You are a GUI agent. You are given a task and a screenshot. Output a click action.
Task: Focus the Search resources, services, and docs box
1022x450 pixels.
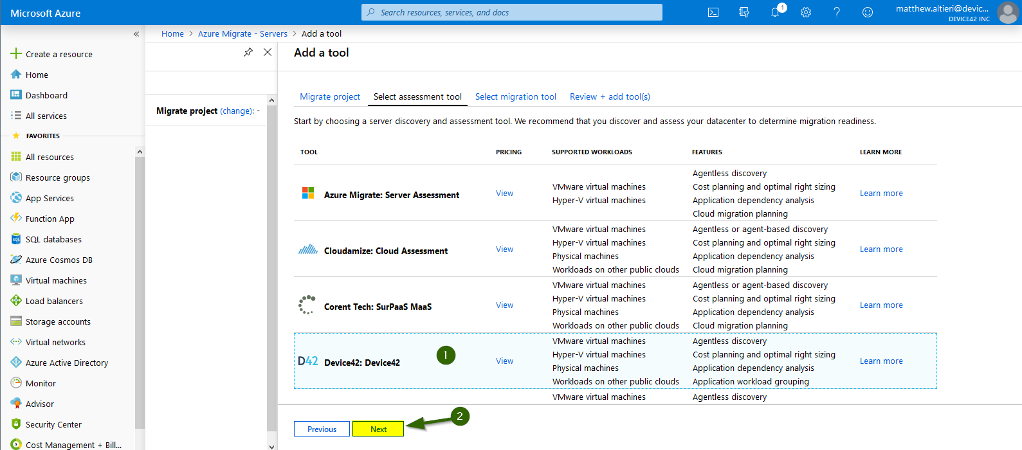(512, 12)
